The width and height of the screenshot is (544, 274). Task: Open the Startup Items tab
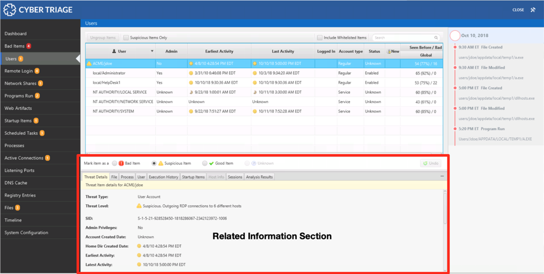(193, 177)
